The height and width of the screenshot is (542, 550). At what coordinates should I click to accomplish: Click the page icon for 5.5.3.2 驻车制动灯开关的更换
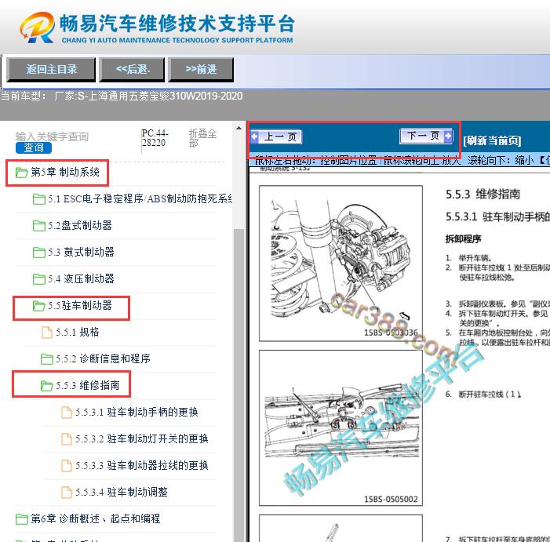pos(67,439)
